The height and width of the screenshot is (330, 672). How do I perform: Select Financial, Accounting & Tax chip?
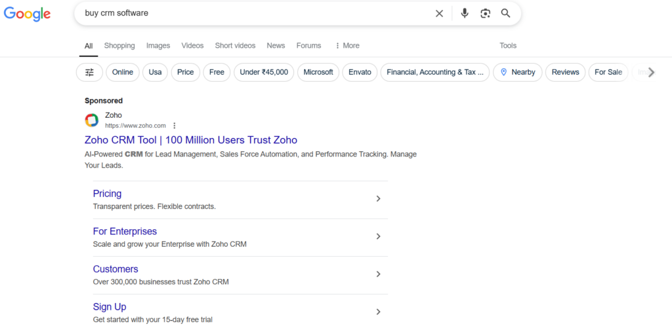click(x=436, y=72)
